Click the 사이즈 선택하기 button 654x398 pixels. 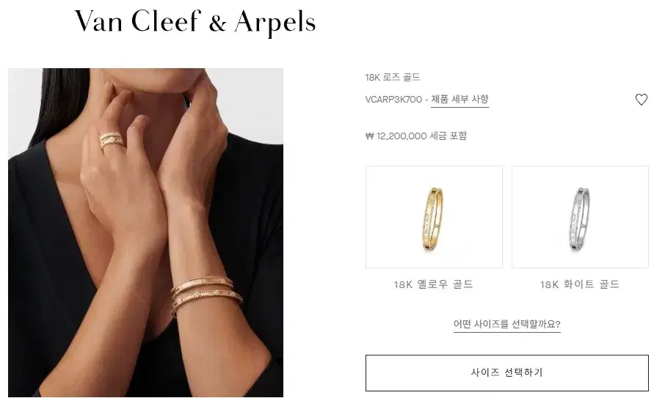(x=506, y=373)
